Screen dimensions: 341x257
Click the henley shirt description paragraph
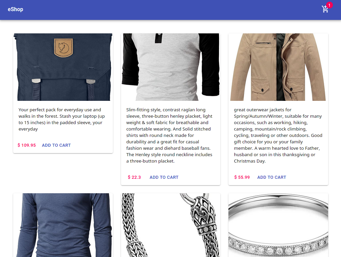169,136
